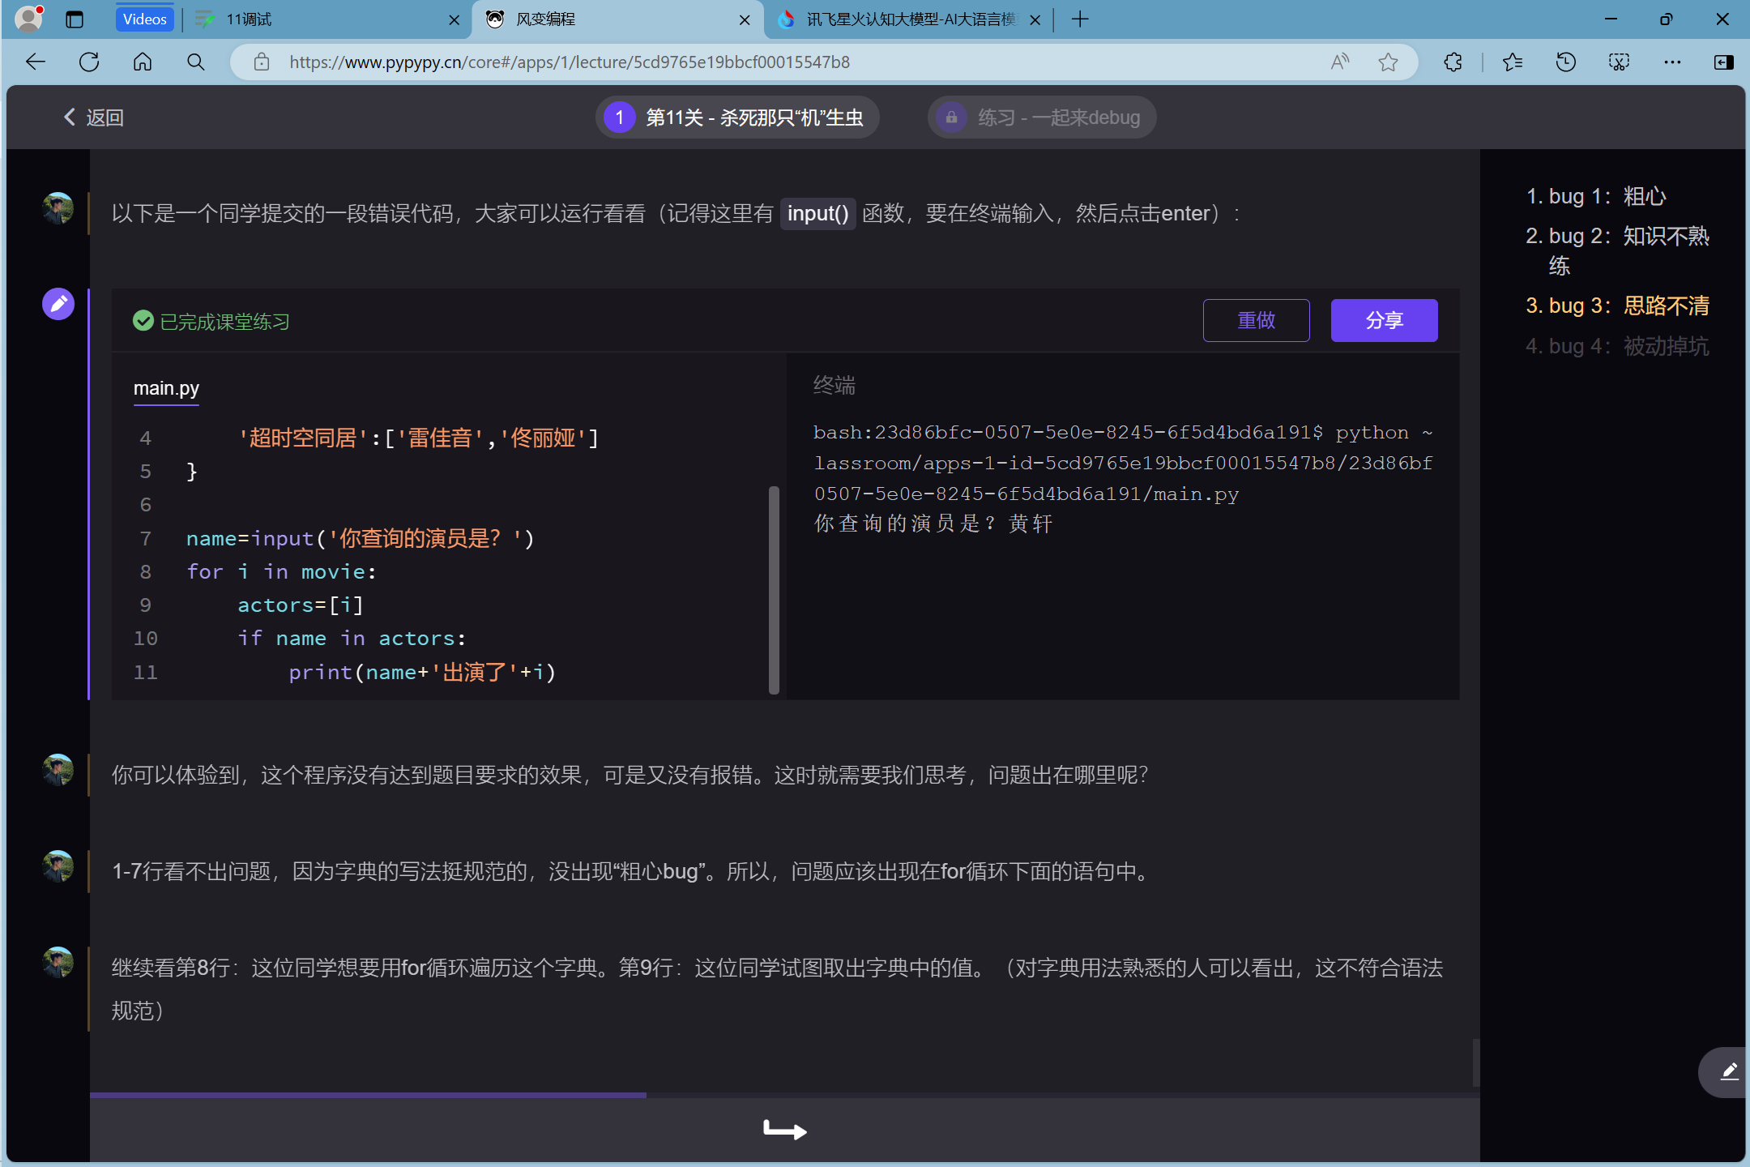Click the search magnifier icon
The height and width of the screenshot is (1167, 1750).
(195, 62)
